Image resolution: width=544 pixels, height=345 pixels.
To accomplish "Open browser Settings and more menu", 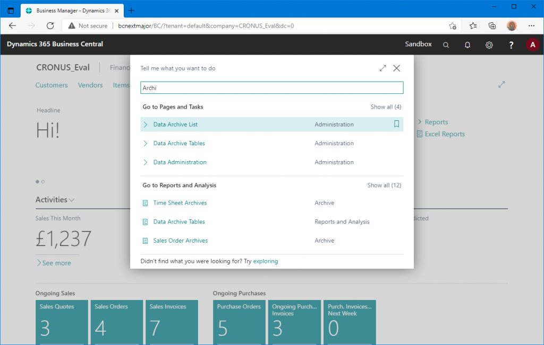I will pyautogui.click(x=531, y=25).
